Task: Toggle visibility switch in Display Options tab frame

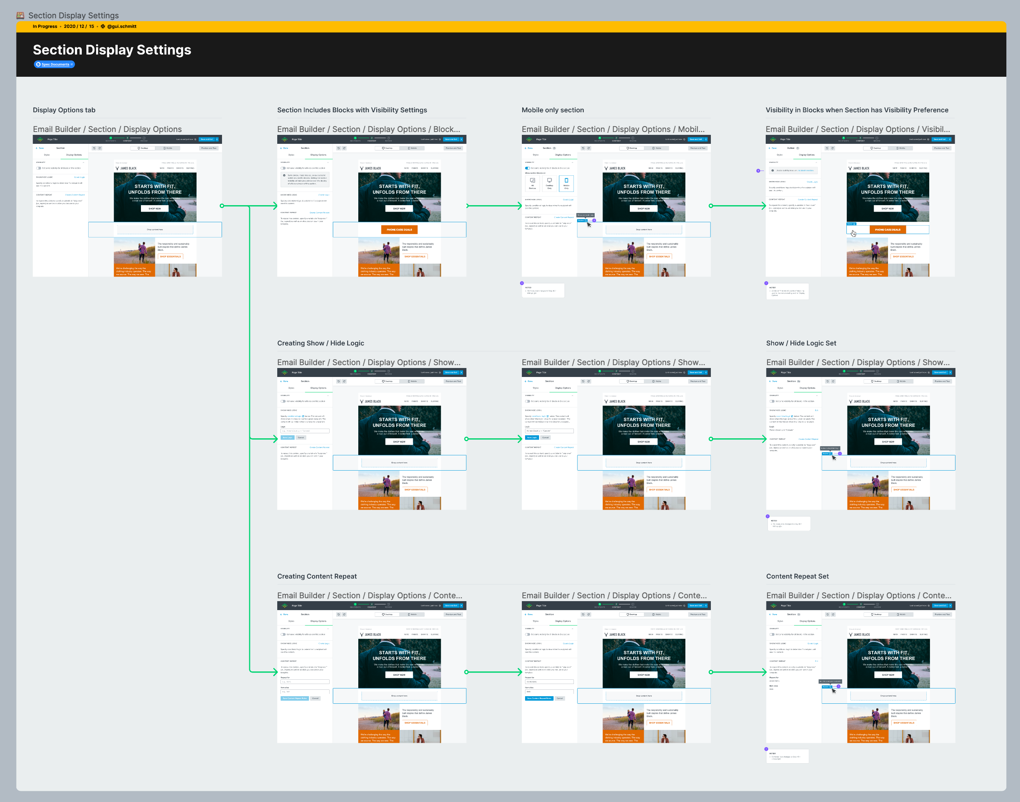Action: pyautogui.click(x=38, y=168)
